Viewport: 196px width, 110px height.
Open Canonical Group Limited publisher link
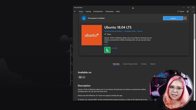tap(113, 31)
